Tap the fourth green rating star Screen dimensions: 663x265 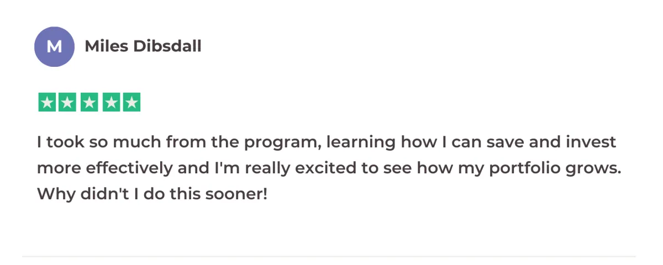pyautogui.click(x=110, y=103)
